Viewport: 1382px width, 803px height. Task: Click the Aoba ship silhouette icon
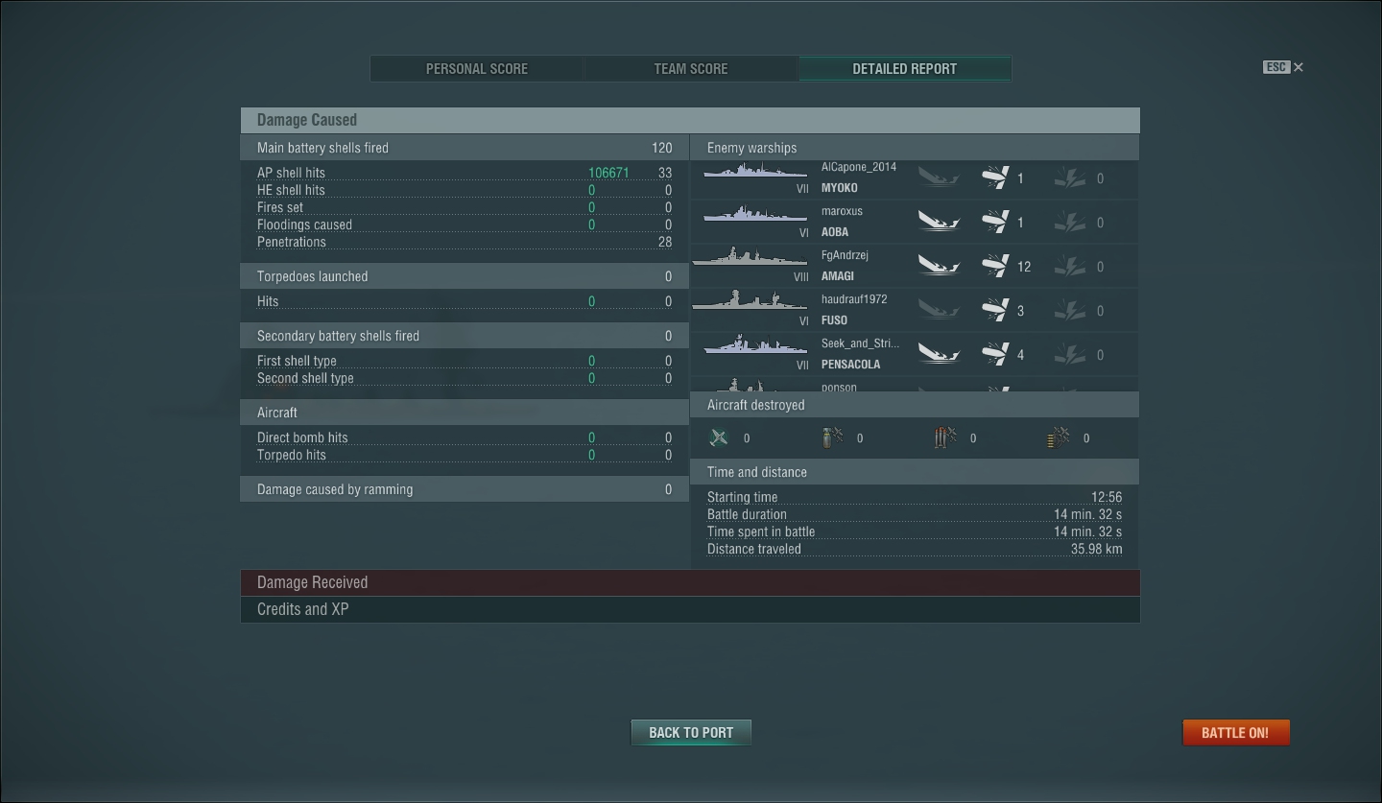pos(754,214)
